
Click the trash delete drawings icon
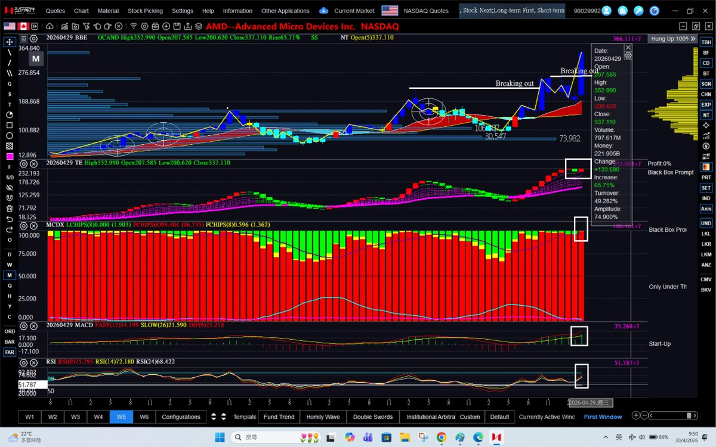click(x=10, y=209)
